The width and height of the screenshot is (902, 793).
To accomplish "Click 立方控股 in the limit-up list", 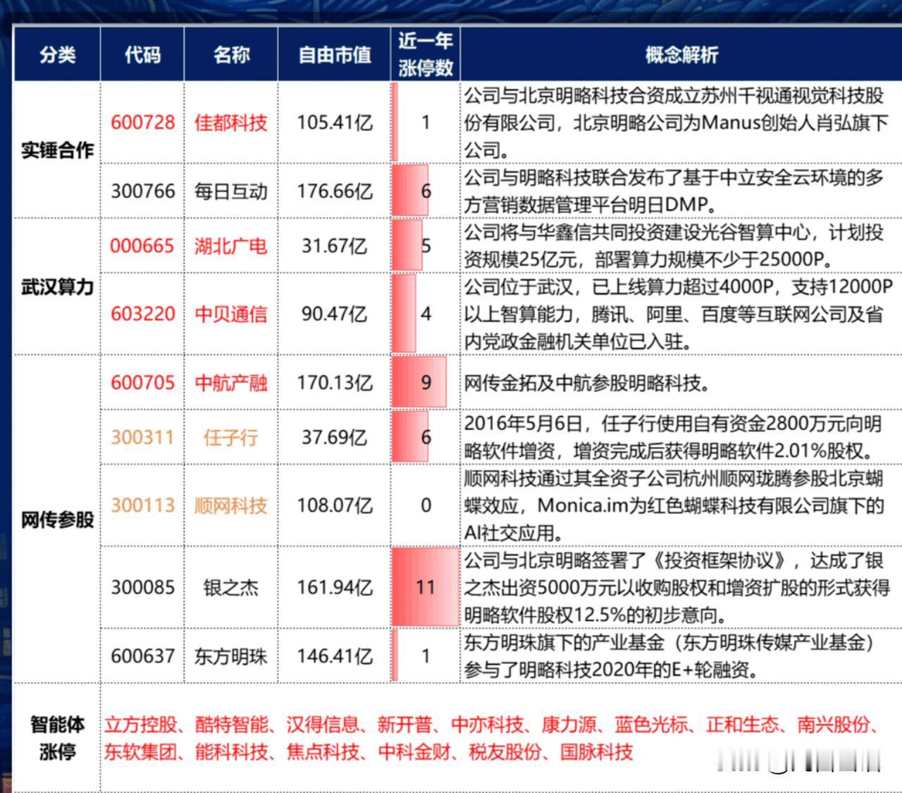I will 141,725.
